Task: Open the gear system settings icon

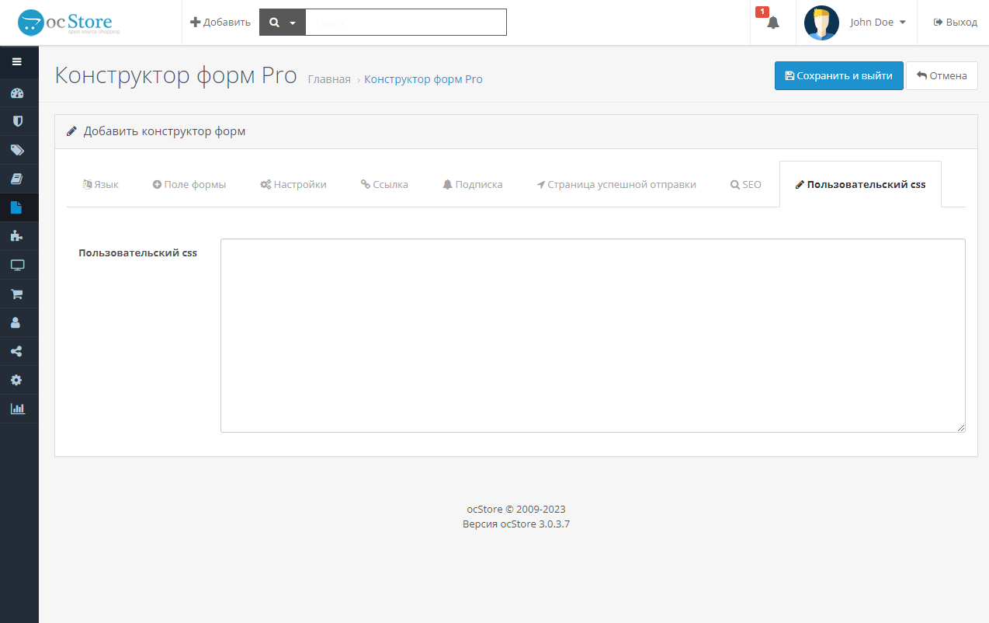Action: click(17, 380)
